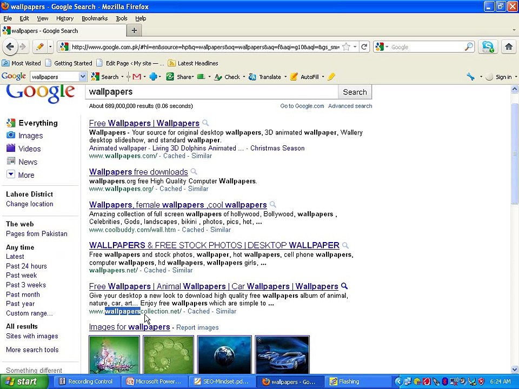Go to the Home page icon

[x=509, y=47]
